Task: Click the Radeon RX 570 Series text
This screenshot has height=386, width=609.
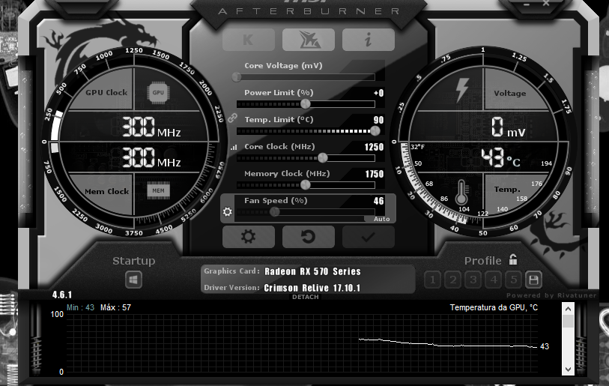Action: tap(312, 271)
